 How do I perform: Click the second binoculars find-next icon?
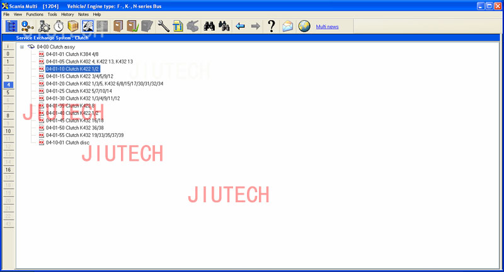pos(224,26)
